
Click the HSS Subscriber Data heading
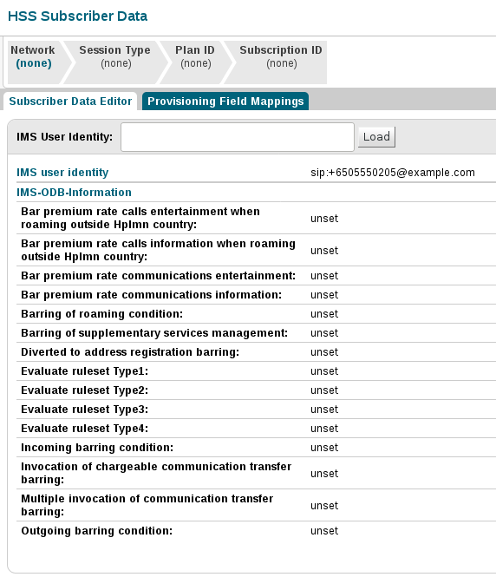(x=77, y=16)
